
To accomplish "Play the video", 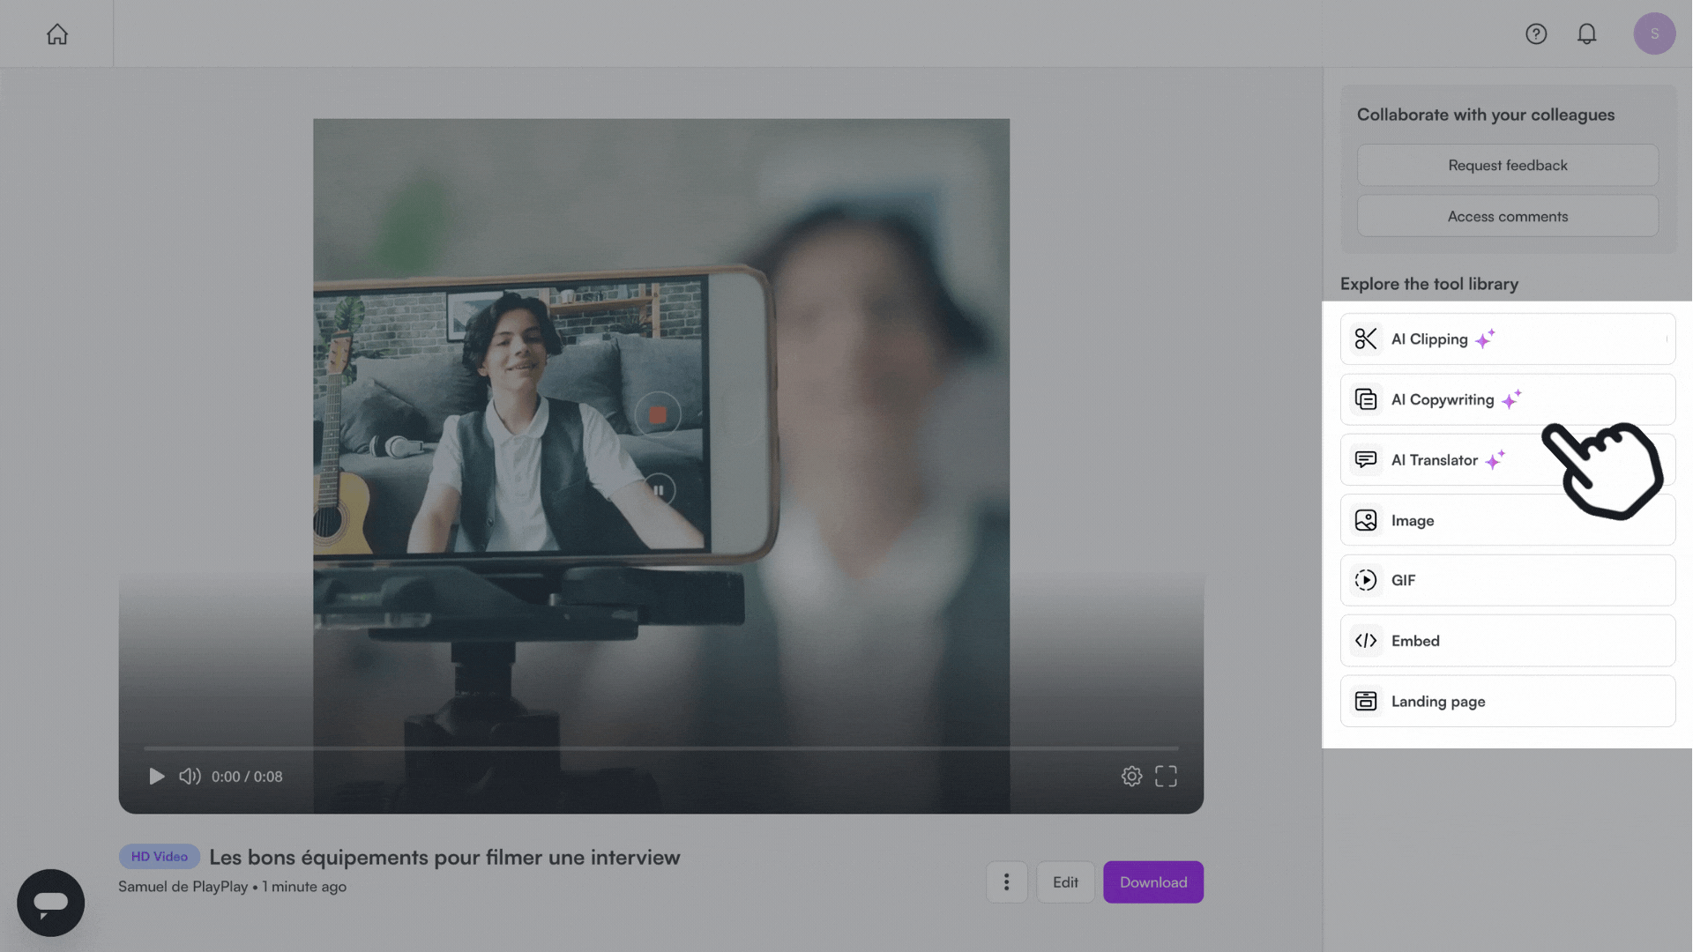I will [x=156, y=777].
